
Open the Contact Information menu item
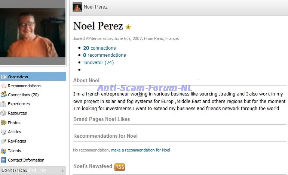coord(26,160)
